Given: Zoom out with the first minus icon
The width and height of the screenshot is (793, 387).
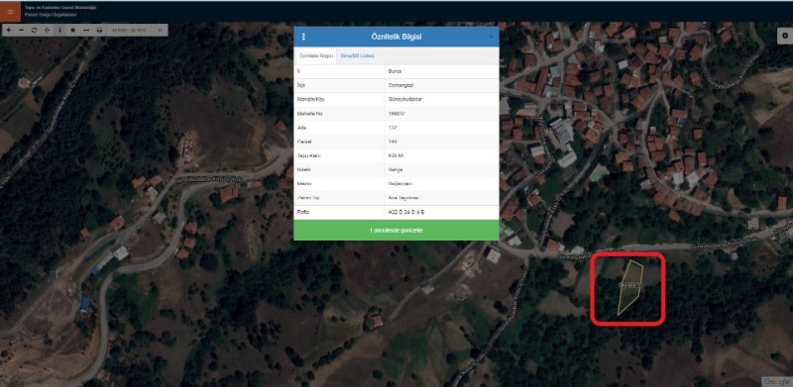Looking at the screenshot, I should click(x=21, y=31).
